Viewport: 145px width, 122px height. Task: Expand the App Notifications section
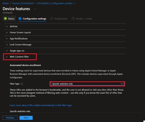[x=65, y=39]
